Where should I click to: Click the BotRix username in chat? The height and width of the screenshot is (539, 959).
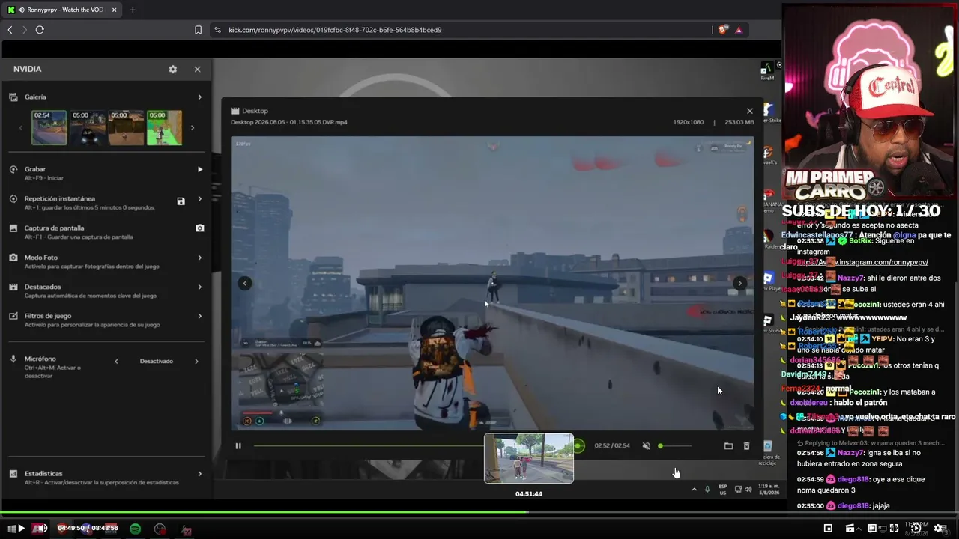tap(861, 241)
